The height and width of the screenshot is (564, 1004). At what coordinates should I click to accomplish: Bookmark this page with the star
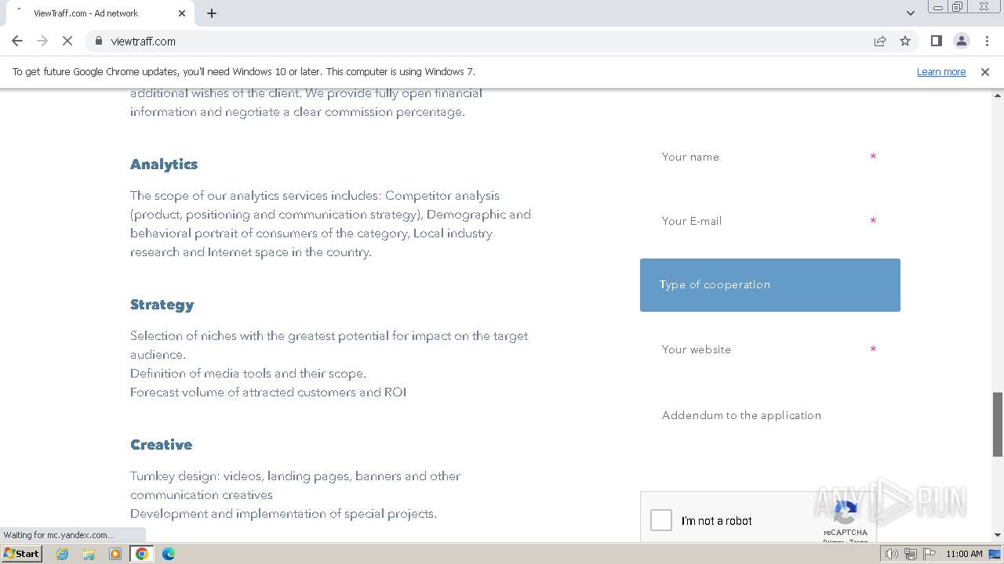click(905, 41)
